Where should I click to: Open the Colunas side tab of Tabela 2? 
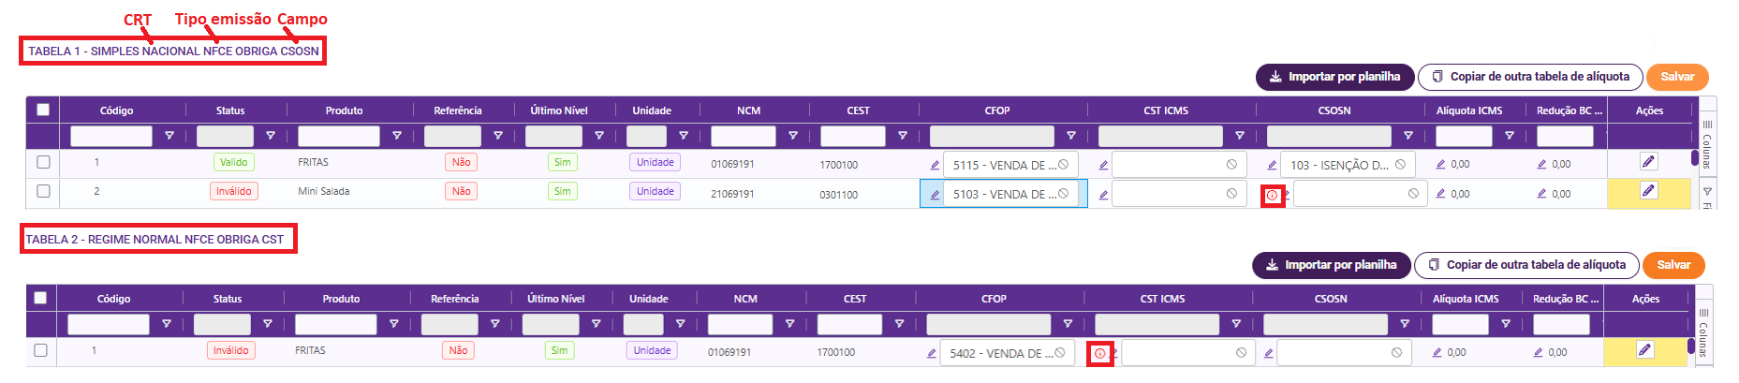tap(1703, 333)
